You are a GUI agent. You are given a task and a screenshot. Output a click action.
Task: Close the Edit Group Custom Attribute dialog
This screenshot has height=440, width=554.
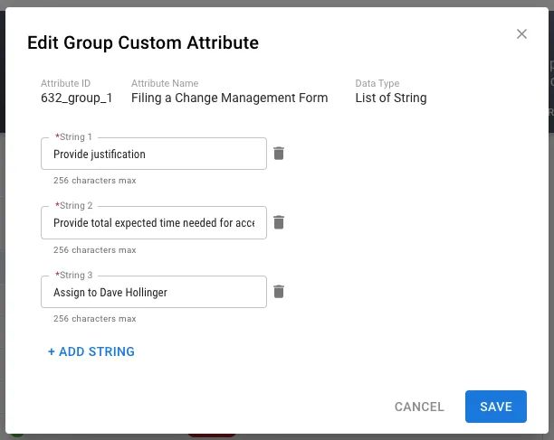click(521, 33)
